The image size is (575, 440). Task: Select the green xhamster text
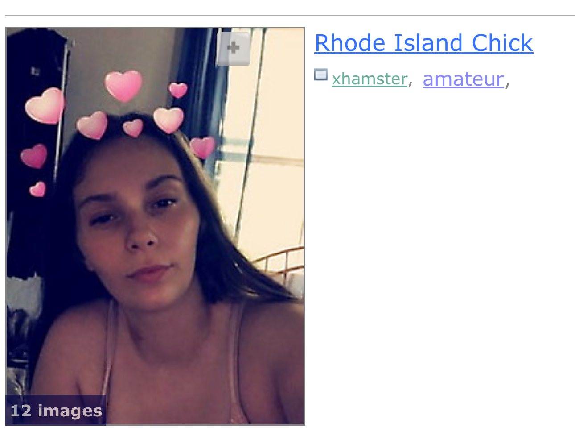click(x=370, y=79)
